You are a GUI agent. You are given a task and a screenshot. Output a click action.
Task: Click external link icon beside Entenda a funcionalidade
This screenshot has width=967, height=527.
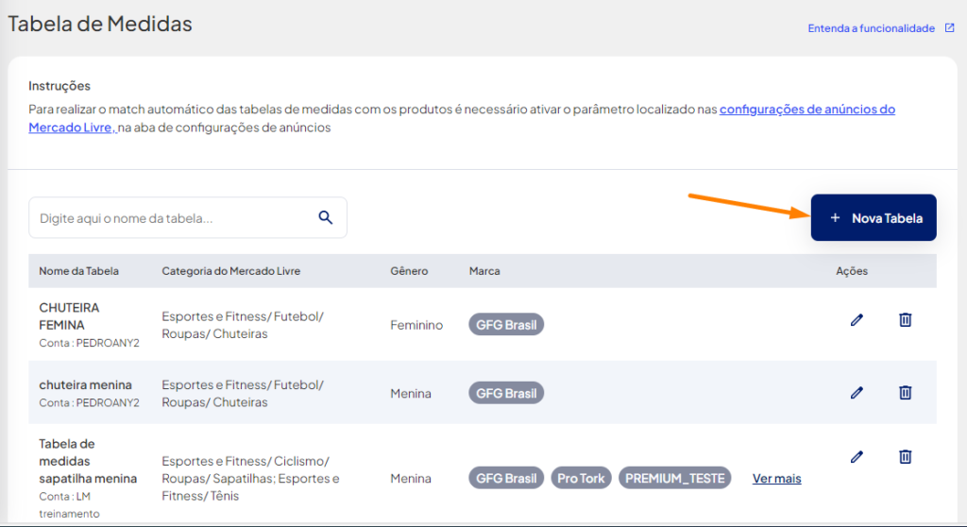949,27
